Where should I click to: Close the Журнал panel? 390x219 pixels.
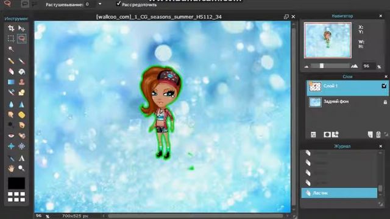380,146
